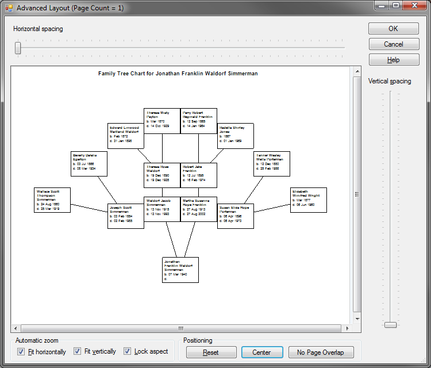Image resolution: width=431 pixels, height=368 pixels.
Task: Maximize the Advanced Layout window
Action: [x=396, y=6]
